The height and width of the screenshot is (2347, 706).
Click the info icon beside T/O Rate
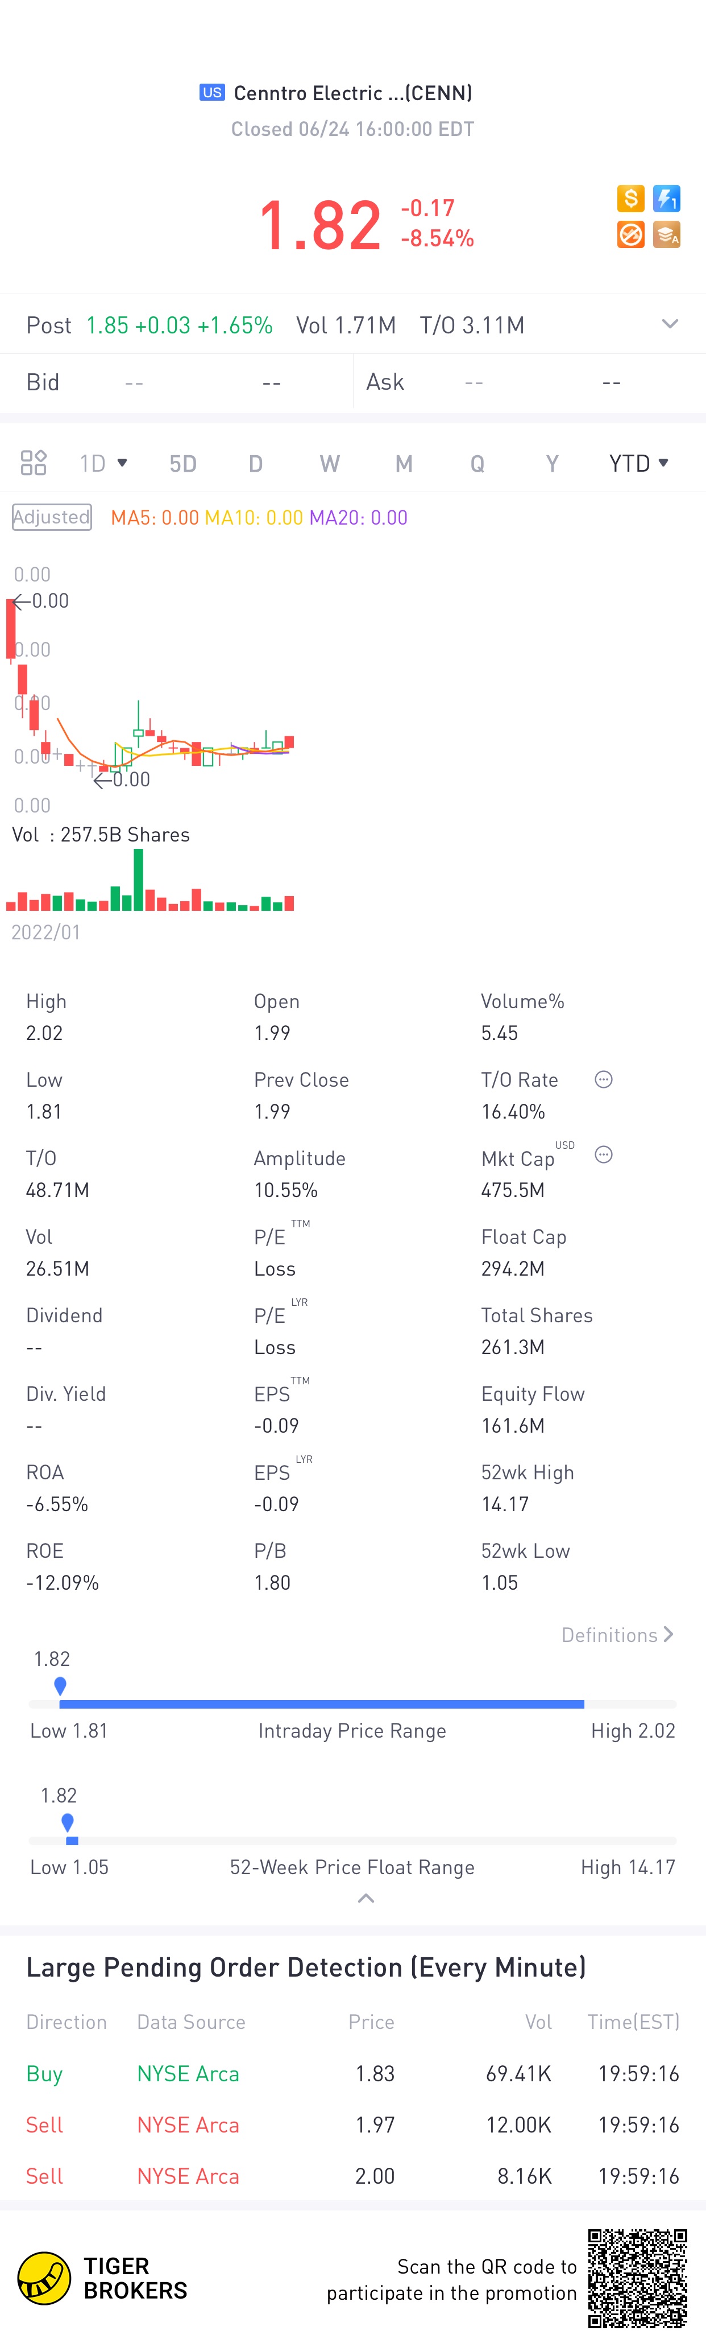[603, 1080]
